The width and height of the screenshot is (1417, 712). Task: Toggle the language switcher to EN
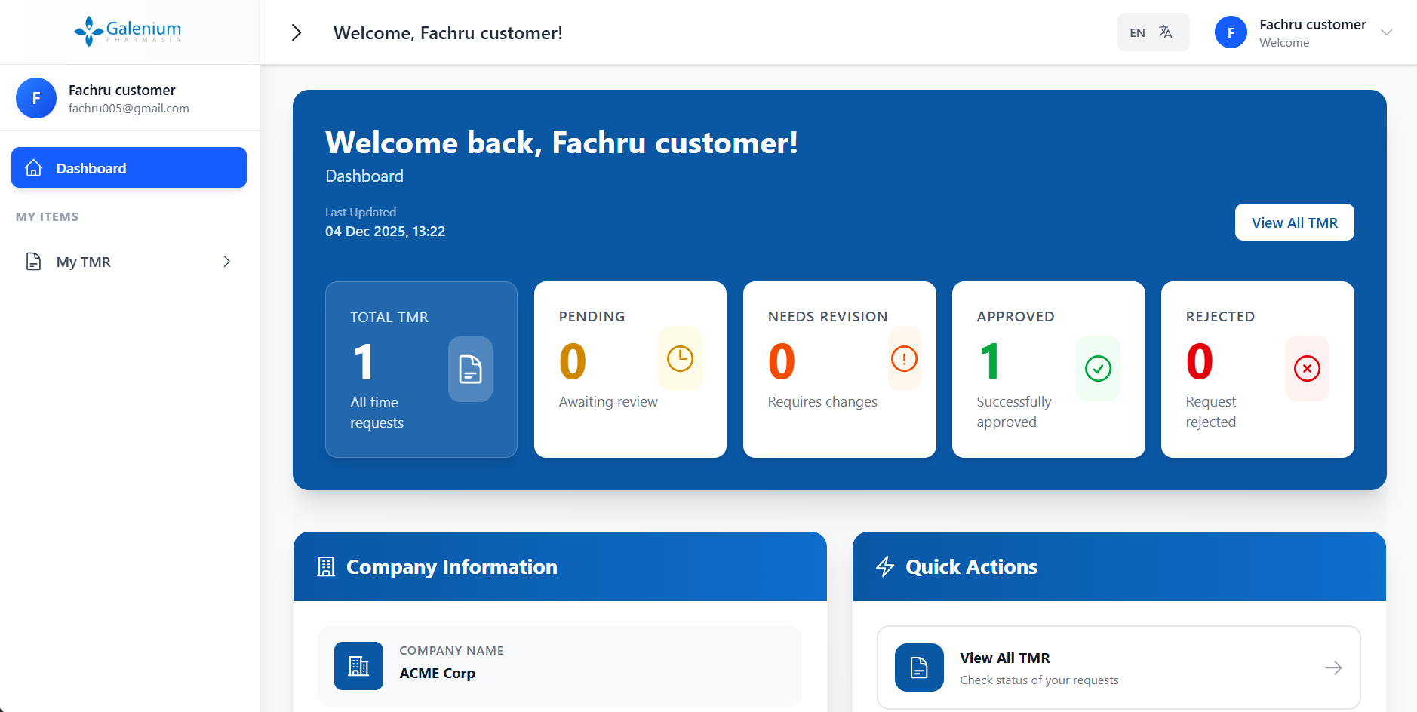(x=1138, y=32)
